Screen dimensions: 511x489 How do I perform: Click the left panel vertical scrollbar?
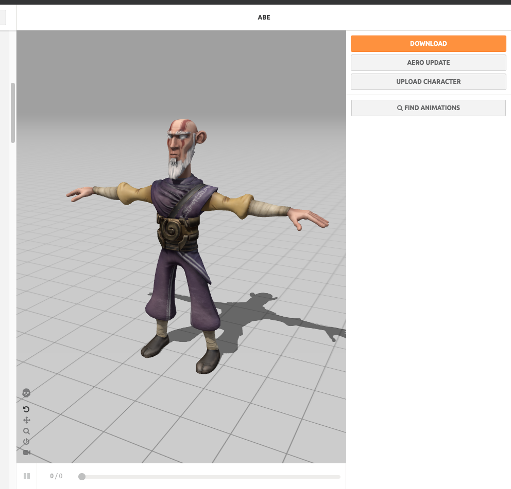13,113
